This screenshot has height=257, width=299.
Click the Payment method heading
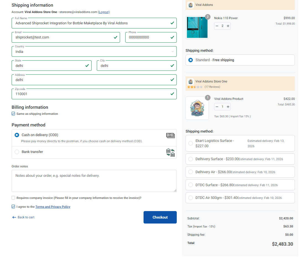28,125
